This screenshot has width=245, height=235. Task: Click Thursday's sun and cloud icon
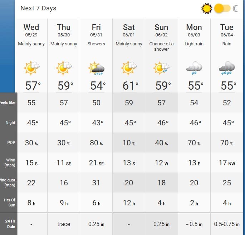pos(64,67)
